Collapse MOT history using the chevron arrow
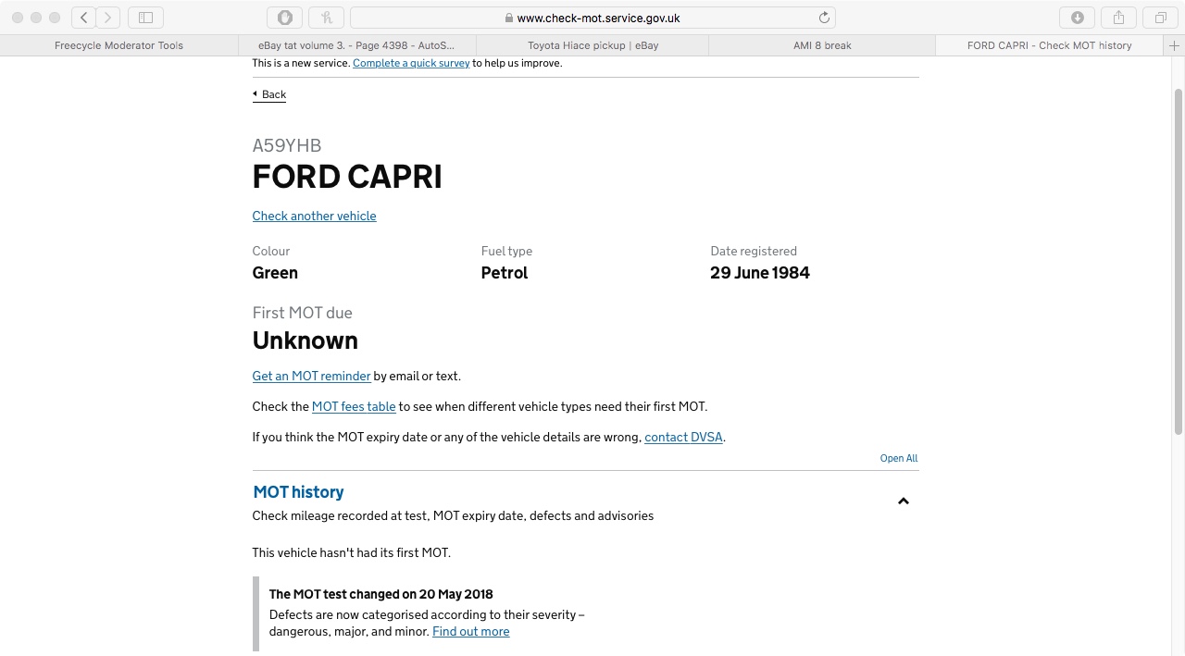The height and width of the screenshot is (656, 1185). (x=904, y=501)
